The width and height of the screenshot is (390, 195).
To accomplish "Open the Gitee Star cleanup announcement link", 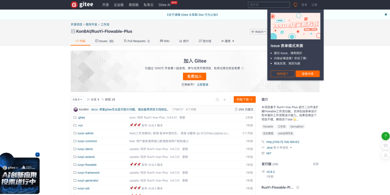I will (192, 15).
